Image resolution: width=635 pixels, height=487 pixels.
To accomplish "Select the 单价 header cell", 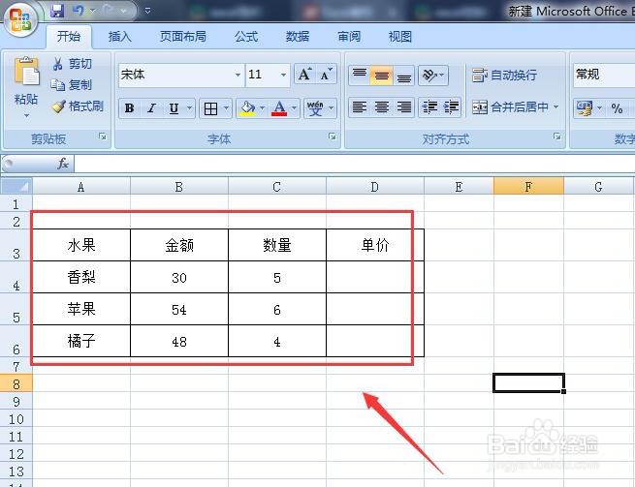I will click(x=375, y=245).
